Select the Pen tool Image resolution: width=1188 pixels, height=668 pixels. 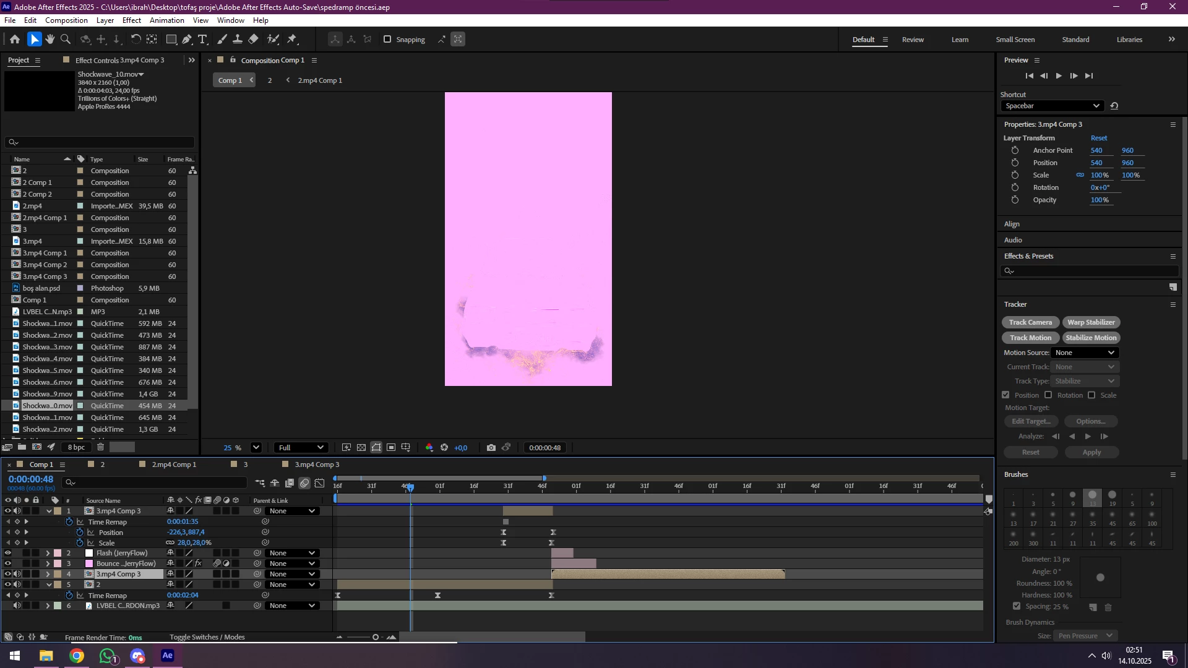187,39
